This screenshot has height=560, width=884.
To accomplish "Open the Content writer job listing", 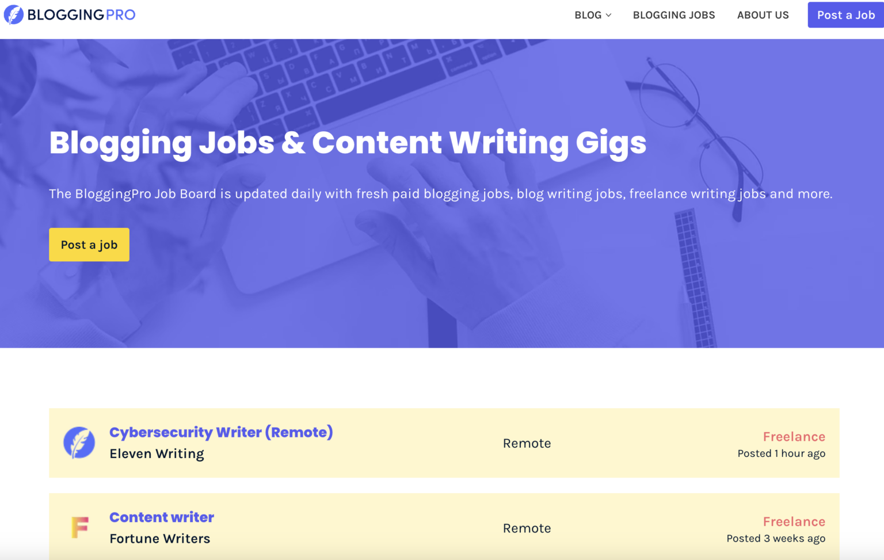I will point(161,517).
